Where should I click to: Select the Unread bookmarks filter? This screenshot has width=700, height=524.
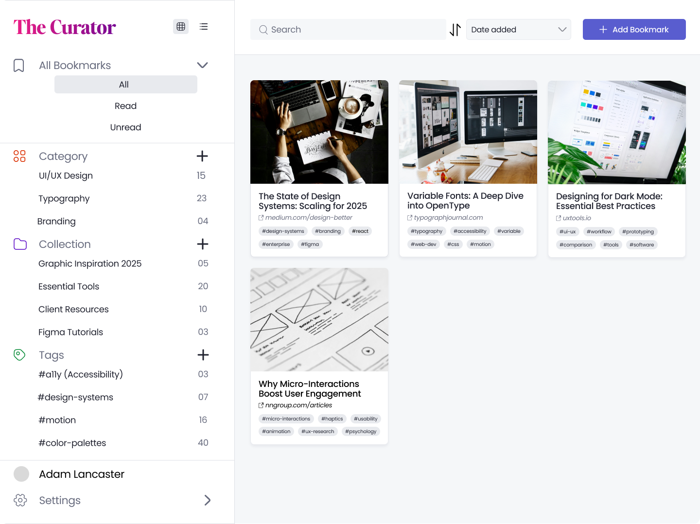(x=126, y=127)
